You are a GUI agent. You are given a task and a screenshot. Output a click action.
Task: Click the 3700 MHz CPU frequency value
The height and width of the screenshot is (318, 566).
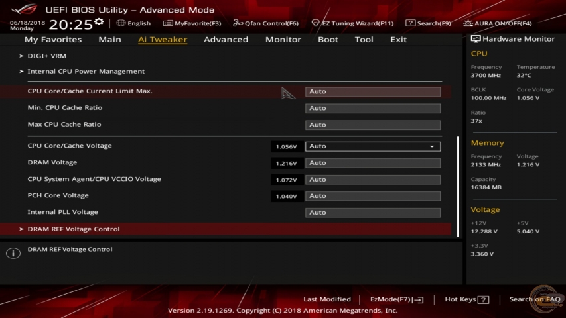pyautogui.click(x=486, y=76)
